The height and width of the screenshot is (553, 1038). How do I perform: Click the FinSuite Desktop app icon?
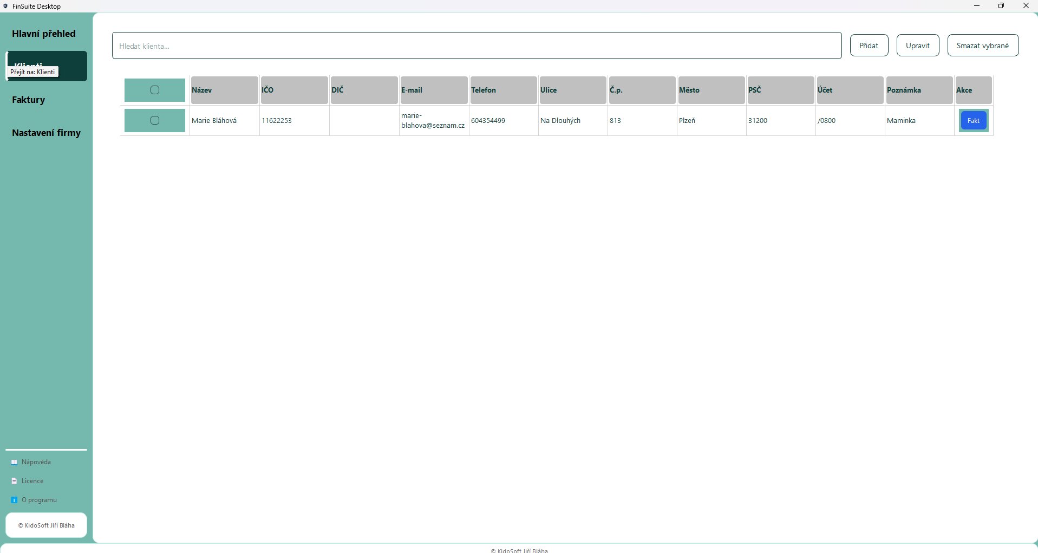[5, 6]
